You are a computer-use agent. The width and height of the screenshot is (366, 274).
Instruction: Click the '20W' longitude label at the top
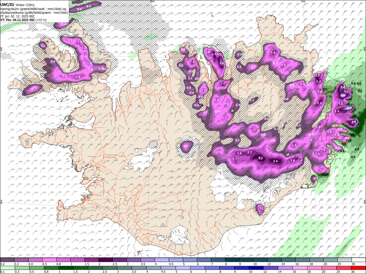[152, 1]
